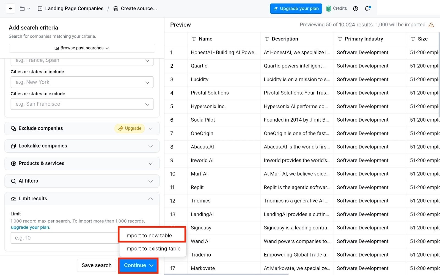
Task: Click the 'Founded in 2014 by Jimit B...' description
Action: (297, 120)
